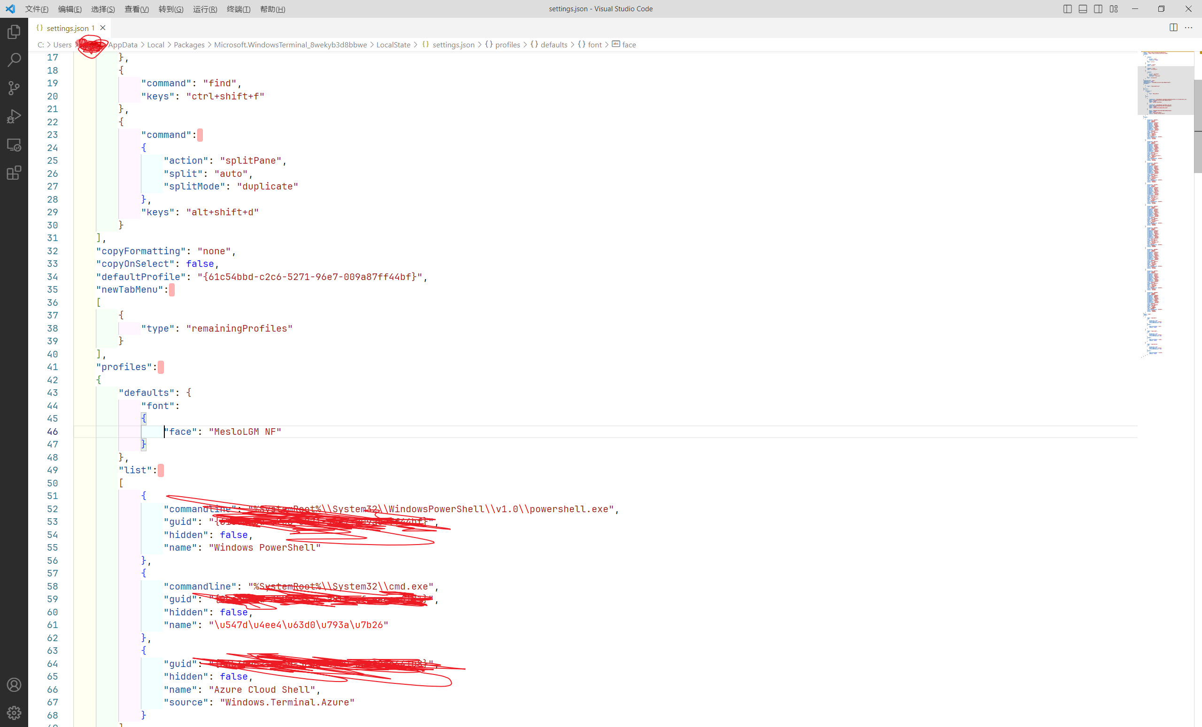Open the Search view
The image size is (1202, 727).
tap(14, 60)
